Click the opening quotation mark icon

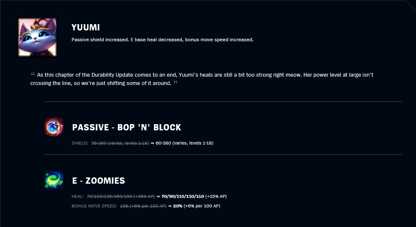click(x=33, y=74)
